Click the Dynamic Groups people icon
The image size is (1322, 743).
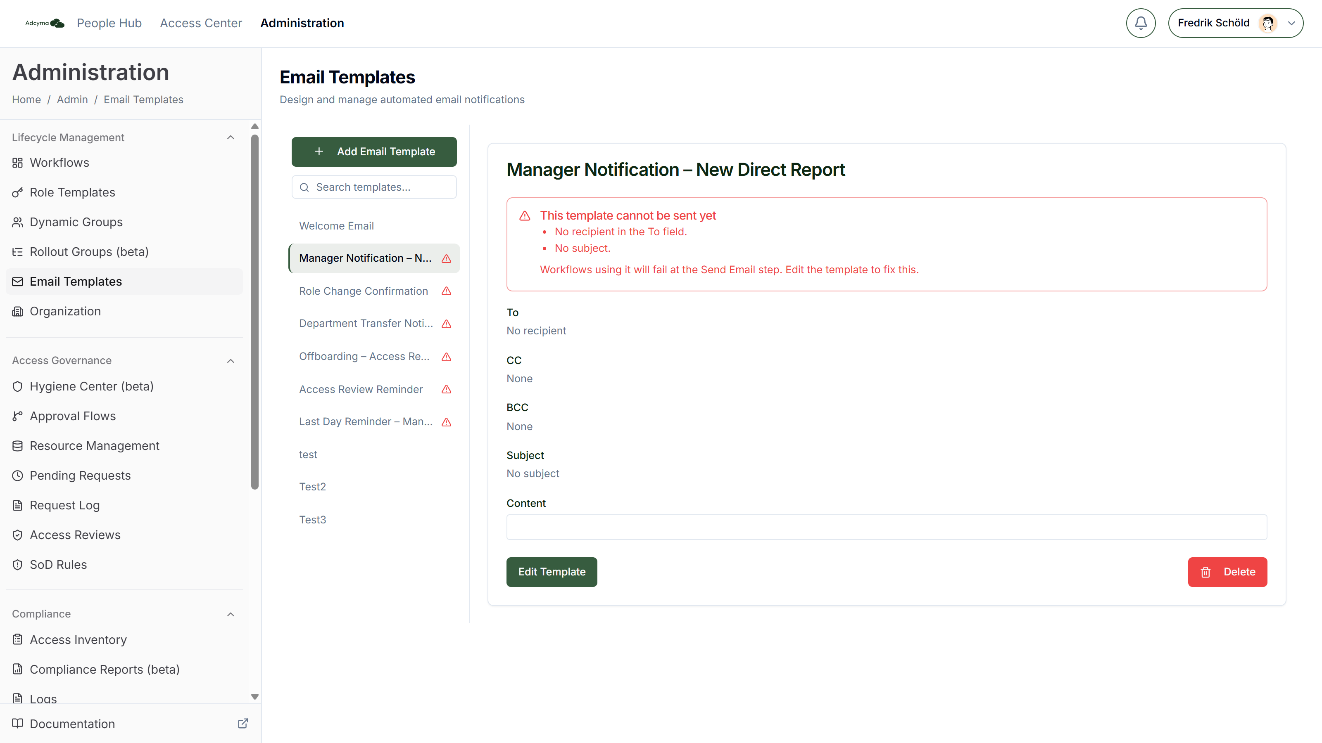[x=17, y=222]
